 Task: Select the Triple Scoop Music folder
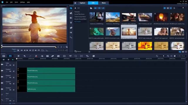(x=80, y=17)
